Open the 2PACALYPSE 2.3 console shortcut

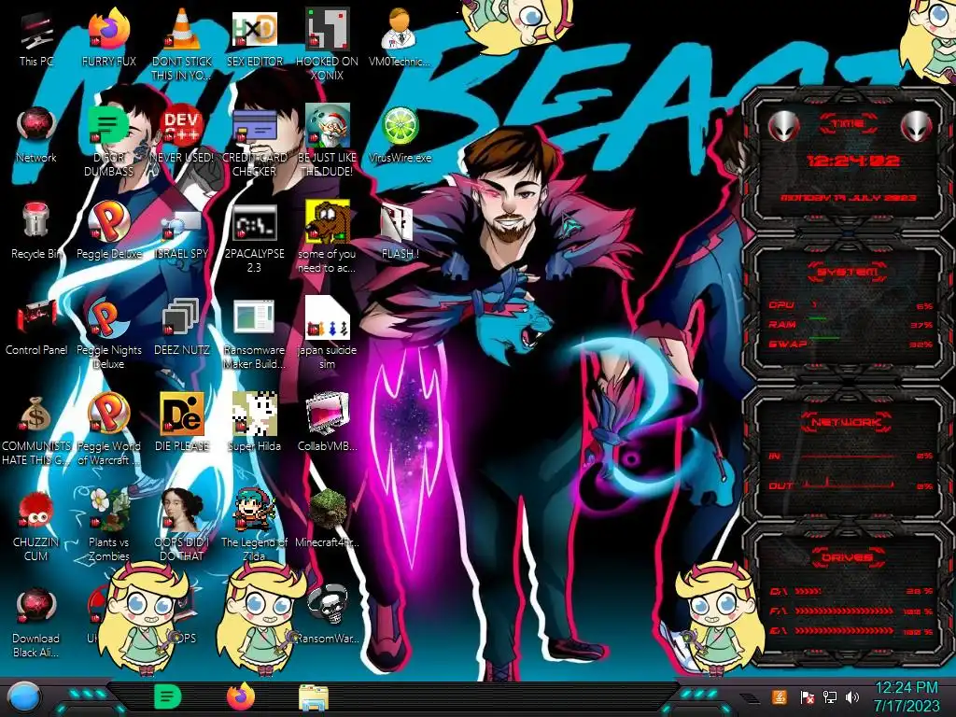254,238
